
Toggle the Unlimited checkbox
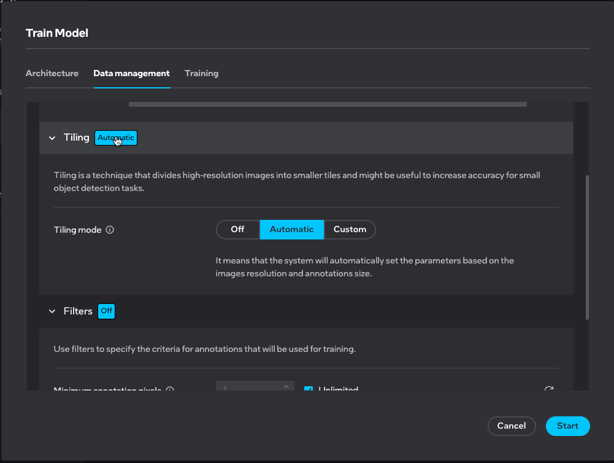pos(309,389)
